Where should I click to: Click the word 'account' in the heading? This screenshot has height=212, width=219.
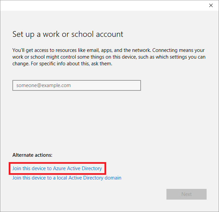109,34
